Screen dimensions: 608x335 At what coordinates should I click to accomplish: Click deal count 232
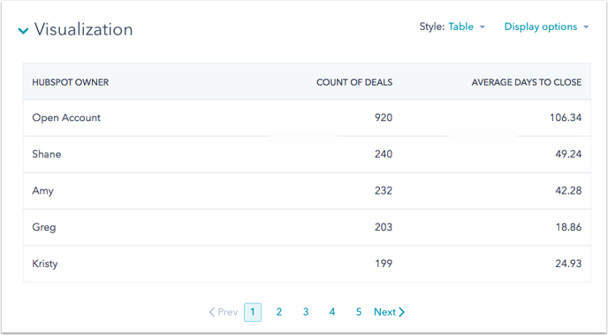(384, 191)
